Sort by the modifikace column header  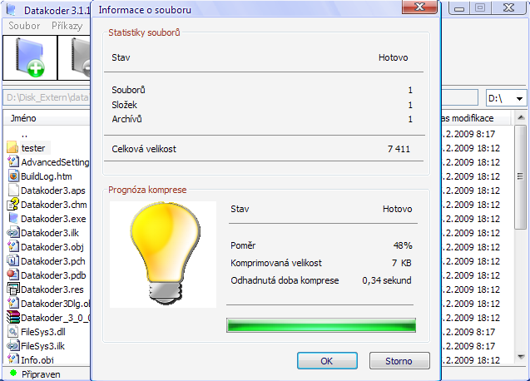pos(477,118)
